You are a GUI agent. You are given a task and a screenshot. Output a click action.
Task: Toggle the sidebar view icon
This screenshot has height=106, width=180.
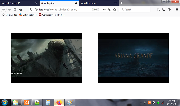[x=164, y=9]
